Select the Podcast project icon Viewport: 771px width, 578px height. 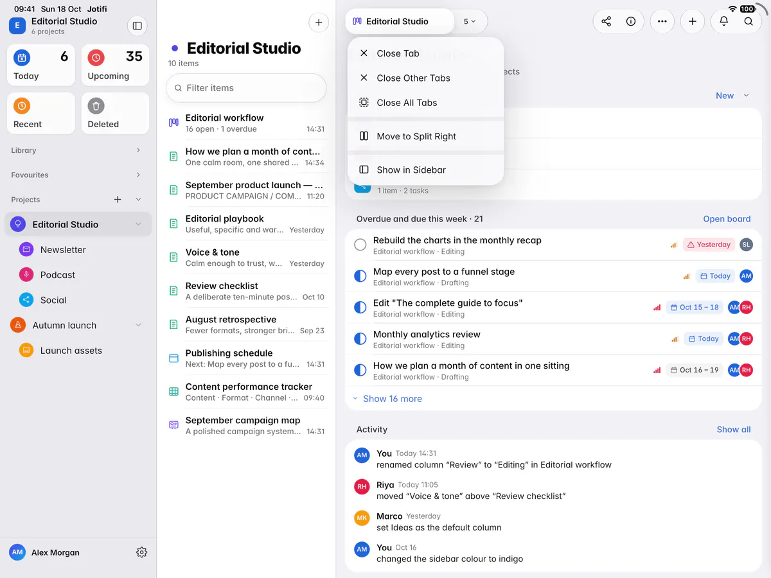26,275
